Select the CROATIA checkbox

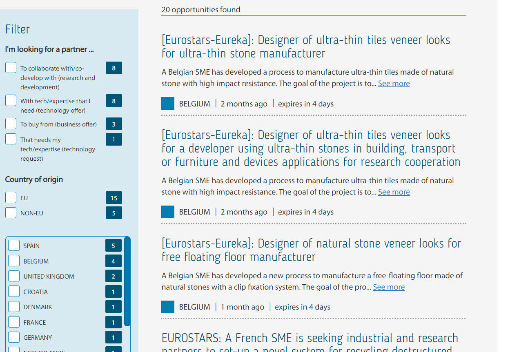pos(14,291)
